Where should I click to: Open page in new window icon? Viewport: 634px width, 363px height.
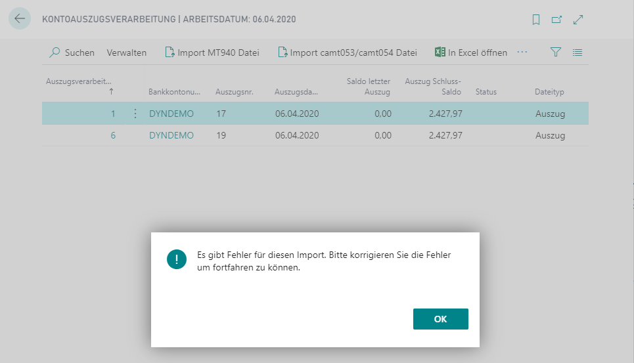click(556, 20)
